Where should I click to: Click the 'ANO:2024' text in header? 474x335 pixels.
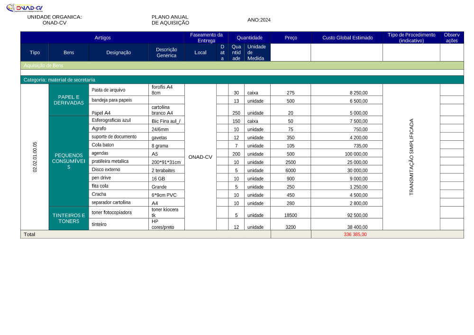[x=259, y=20]
